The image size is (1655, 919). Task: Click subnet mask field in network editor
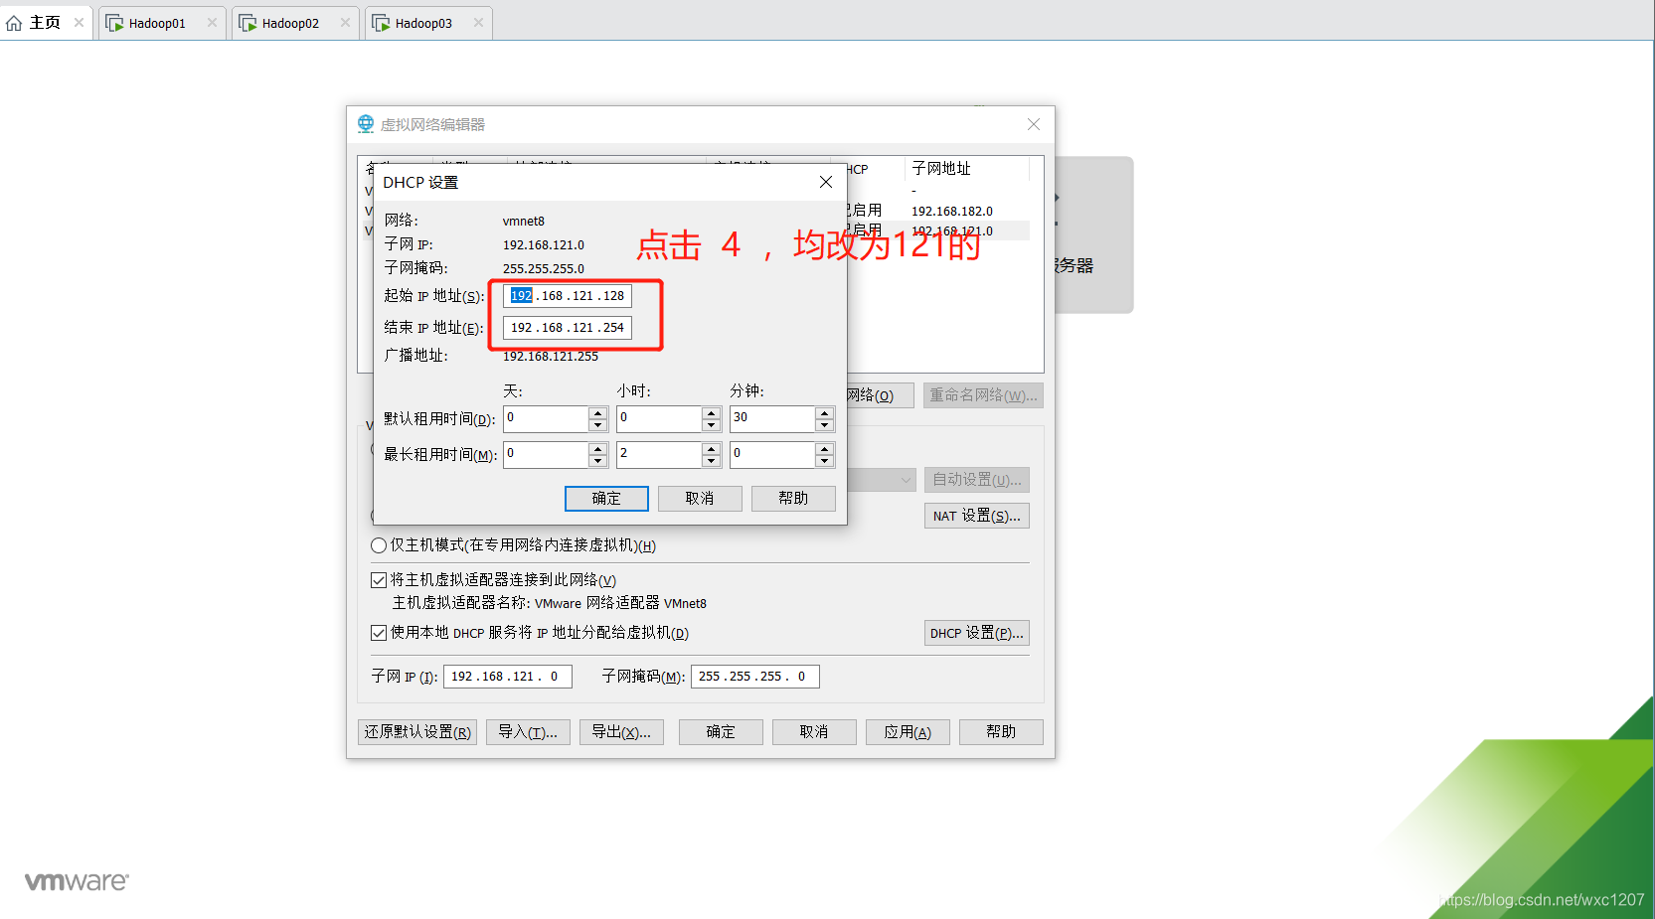[x=755, y=677]
